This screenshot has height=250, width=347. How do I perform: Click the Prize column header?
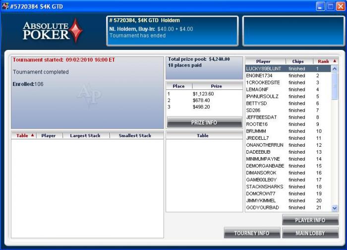(217, 86)
